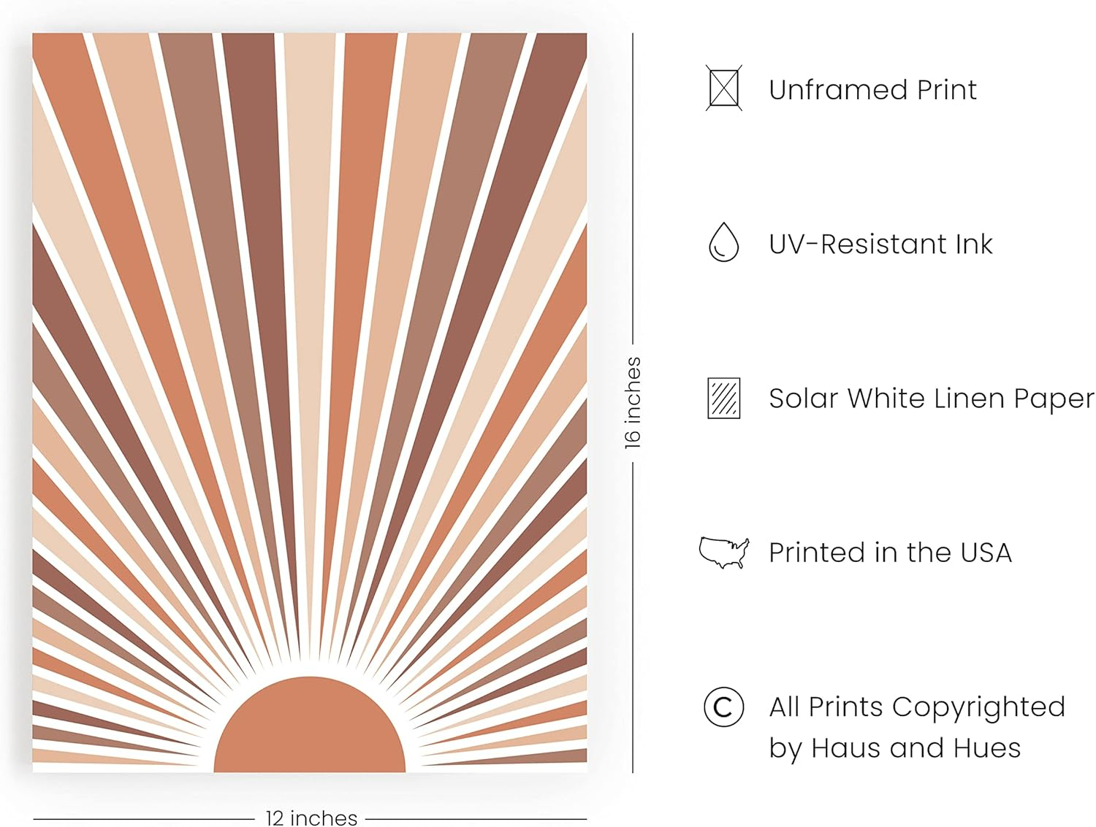
Task: Click the "All Prints Copyrighted" text line
Action: 917,707
